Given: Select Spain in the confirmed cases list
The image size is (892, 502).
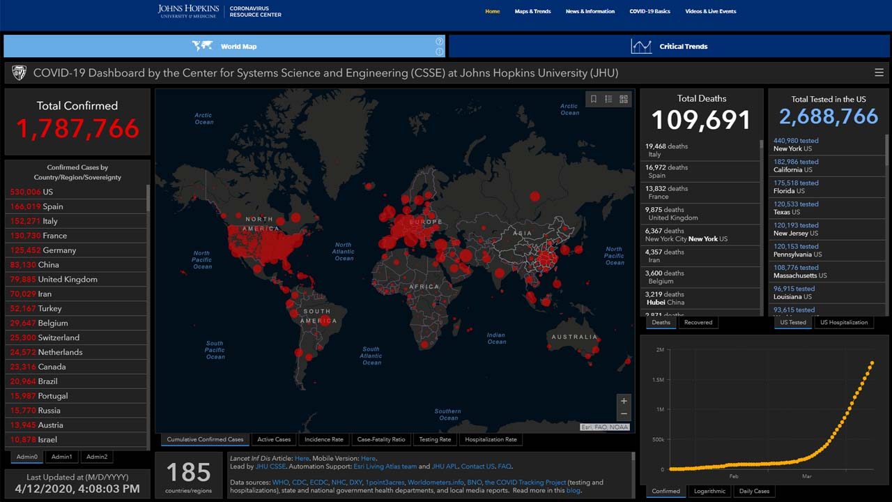Looking at the screenshot, I should pos(77,206).
